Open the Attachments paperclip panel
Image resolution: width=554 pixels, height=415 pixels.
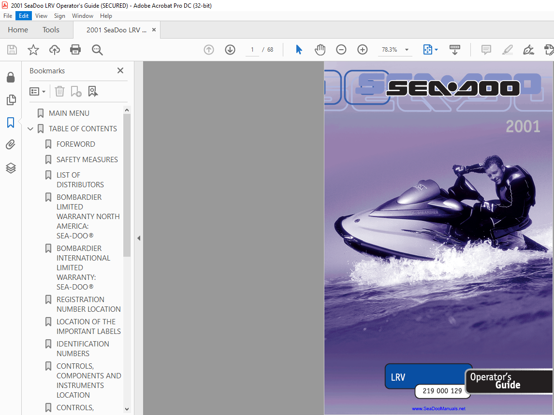click(11, 145)
